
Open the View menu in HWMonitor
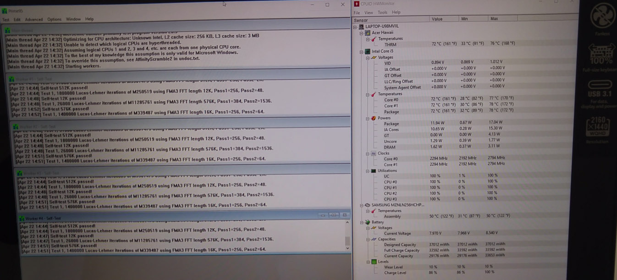(369, 13)
